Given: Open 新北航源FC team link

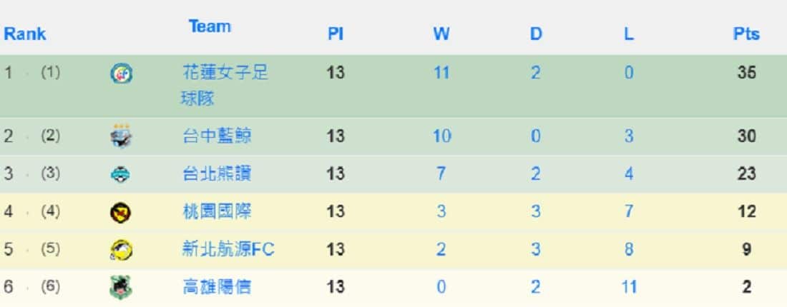Looking at the screenshot, I should point(228,249).
